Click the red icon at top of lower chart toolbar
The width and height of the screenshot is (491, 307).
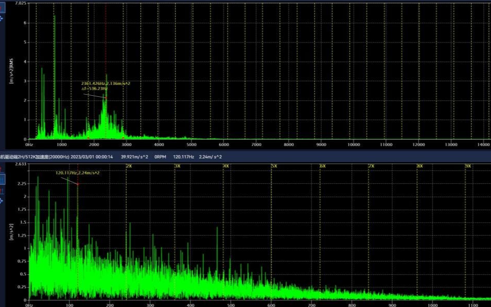[x=2, y=169]
